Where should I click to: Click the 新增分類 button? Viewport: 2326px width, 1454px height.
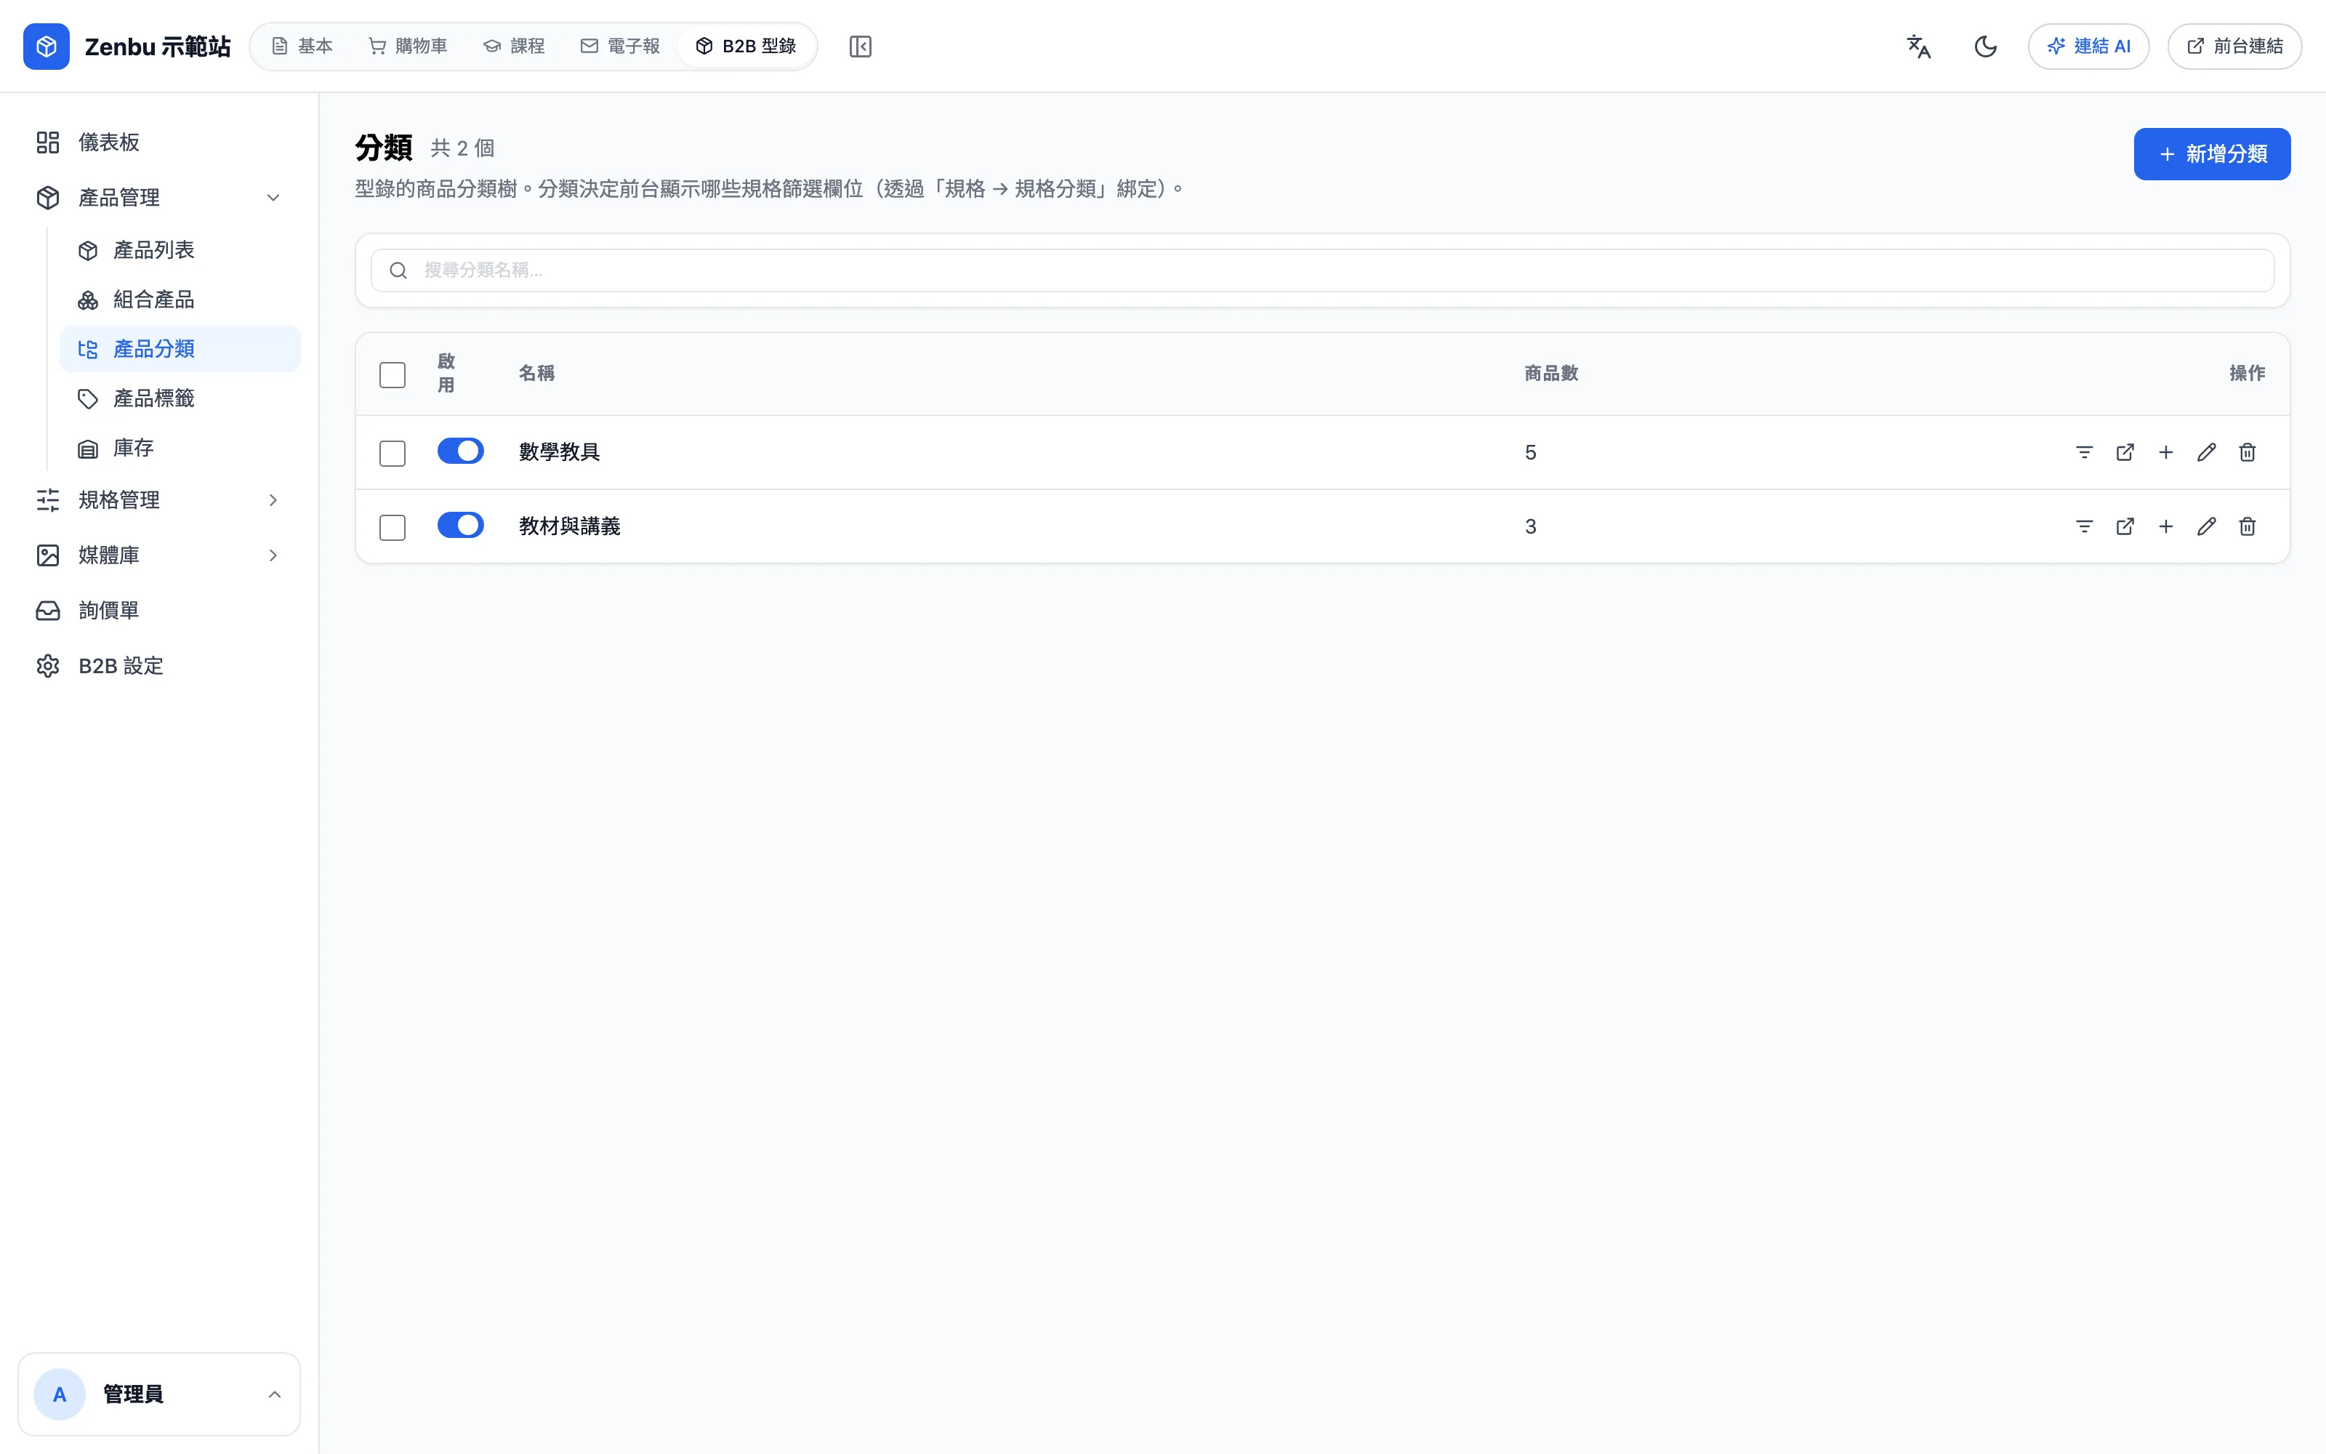pos(2212,154)
